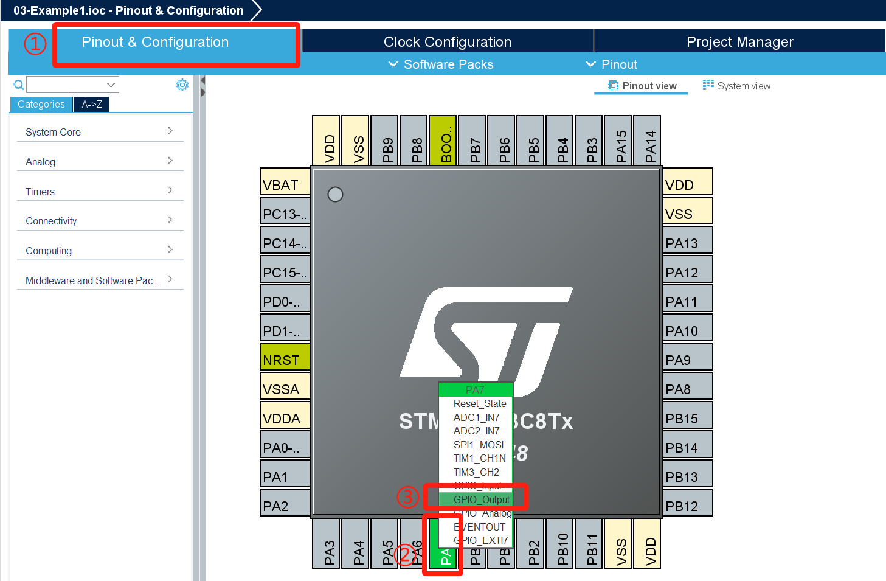Viewport: 886px width, 581px height.
Task: Click the PA15 pin
Action: 618,141
